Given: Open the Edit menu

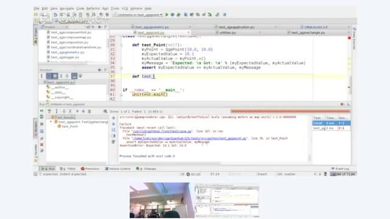Looking at the screenshot, I should point(44,9).
